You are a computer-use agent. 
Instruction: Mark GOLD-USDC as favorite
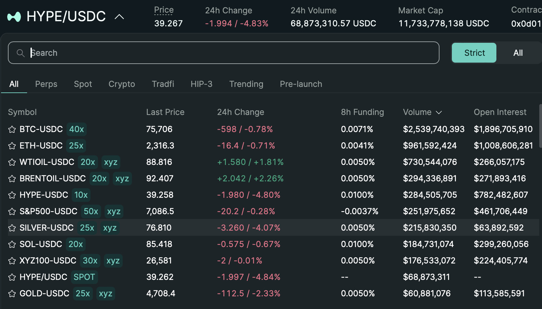click(12, 294)
